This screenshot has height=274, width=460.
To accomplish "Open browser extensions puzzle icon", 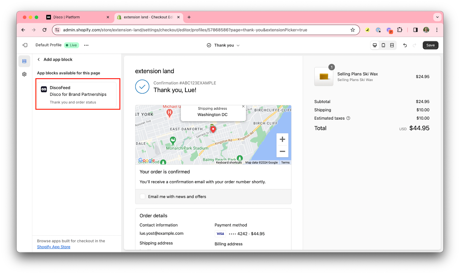I will point(400,30).
